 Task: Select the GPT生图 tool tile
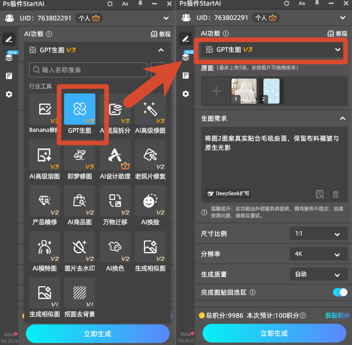point(80,110)
